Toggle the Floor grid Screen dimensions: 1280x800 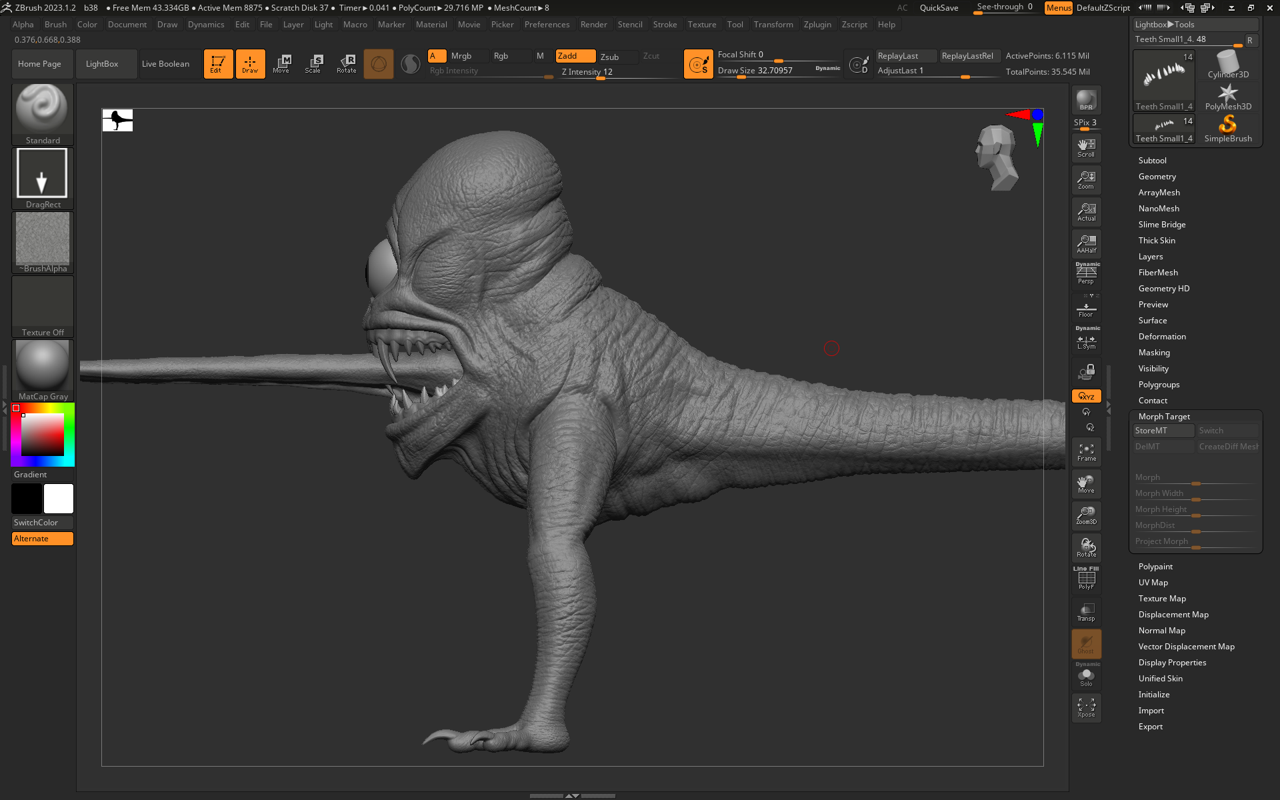(x=1086, y=308)
